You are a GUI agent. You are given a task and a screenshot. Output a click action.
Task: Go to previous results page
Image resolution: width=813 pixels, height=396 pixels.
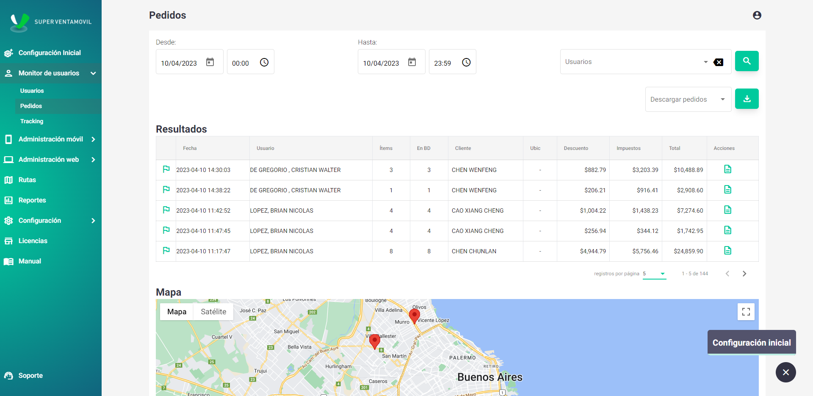pos(727,274)
